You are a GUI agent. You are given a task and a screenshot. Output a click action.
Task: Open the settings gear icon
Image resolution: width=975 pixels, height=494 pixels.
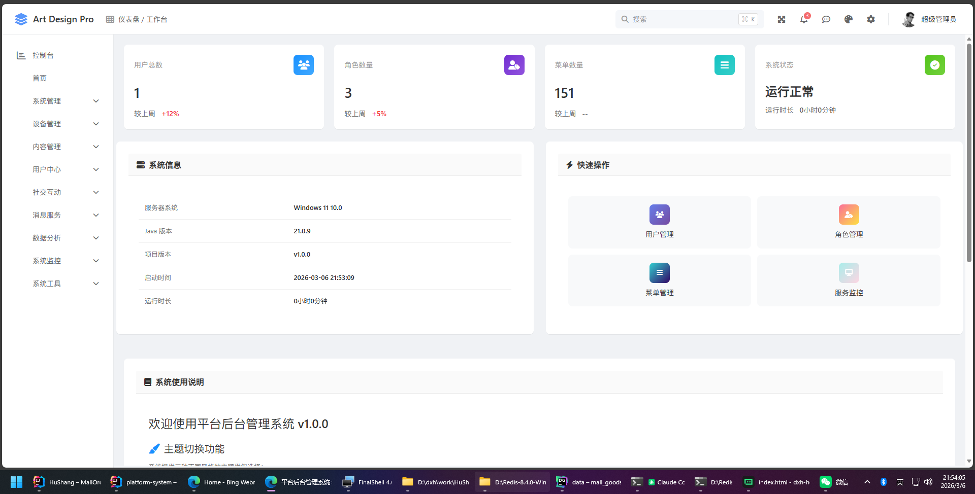[871, 19]
